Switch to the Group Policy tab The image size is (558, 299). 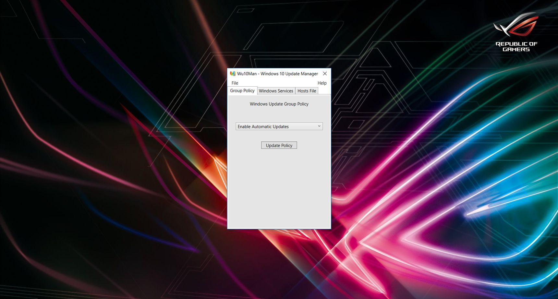pyautogui.click(x=242, y=90)
